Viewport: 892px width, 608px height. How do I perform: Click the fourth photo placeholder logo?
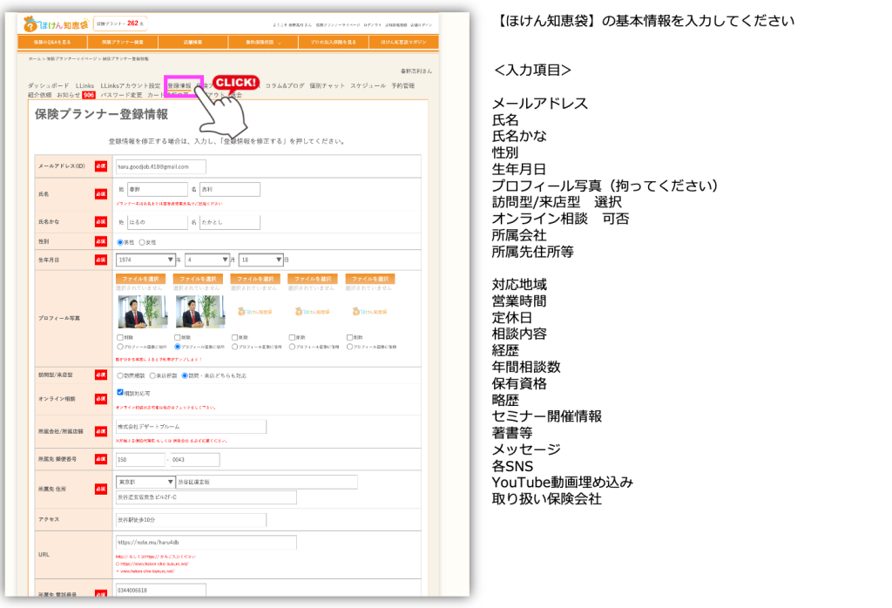tap(313, 312)
